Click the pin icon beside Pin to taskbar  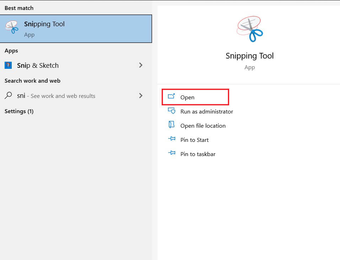(172, 154)
